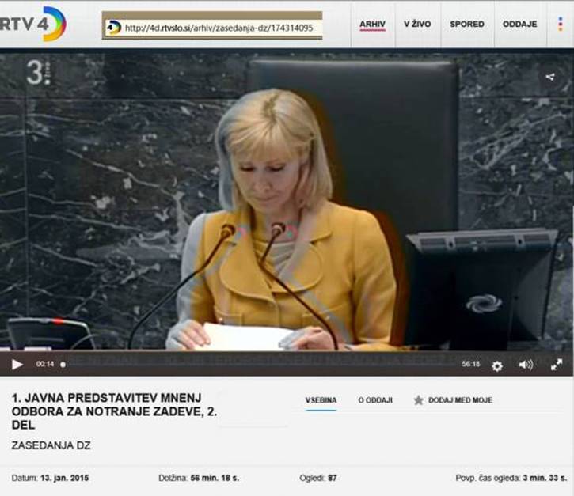Viewport: 574px width, 496px height.
Task: Go to V živo section
Action: [417, 25]
